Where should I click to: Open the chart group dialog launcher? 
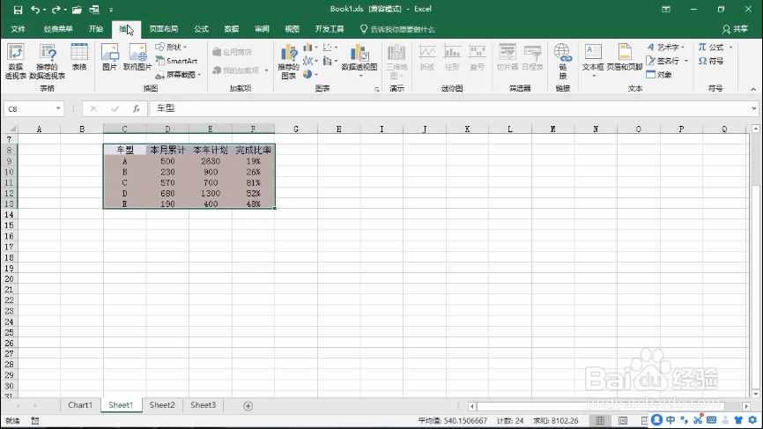376,90
